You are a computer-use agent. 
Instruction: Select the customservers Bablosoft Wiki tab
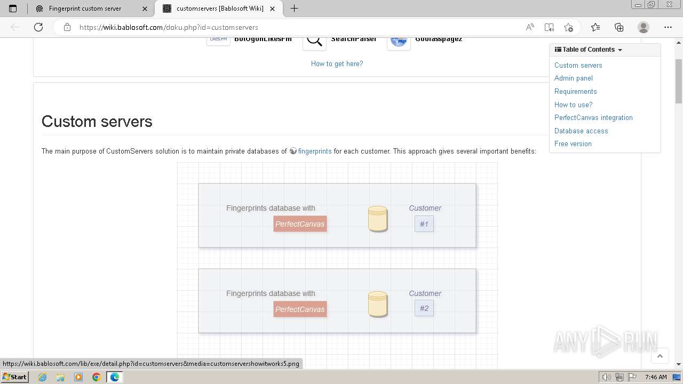[219, 9]
